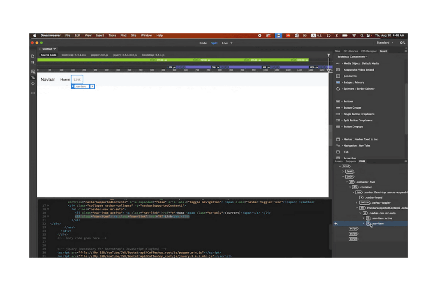Viewport: 437px width, 291px height.
Task: Expand the head node in the DOM panel
Action: [x=343, y=172]
